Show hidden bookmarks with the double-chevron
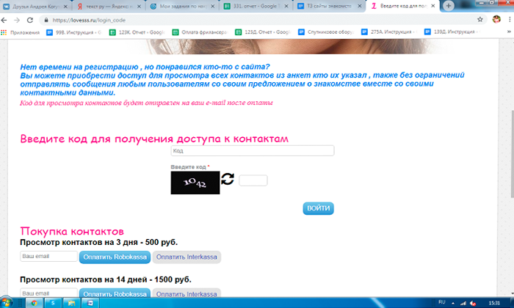514x308 pixels. pos(509,32)
